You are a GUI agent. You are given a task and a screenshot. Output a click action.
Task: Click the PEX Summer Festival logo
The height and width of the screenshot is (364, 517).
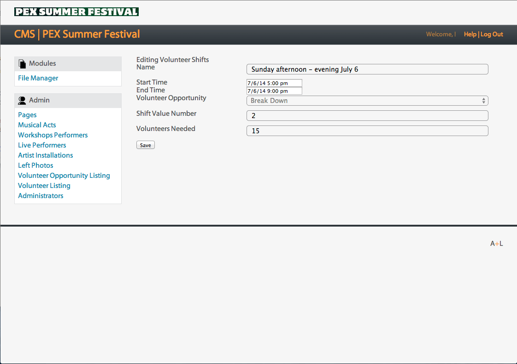click(x=76, y=11)
